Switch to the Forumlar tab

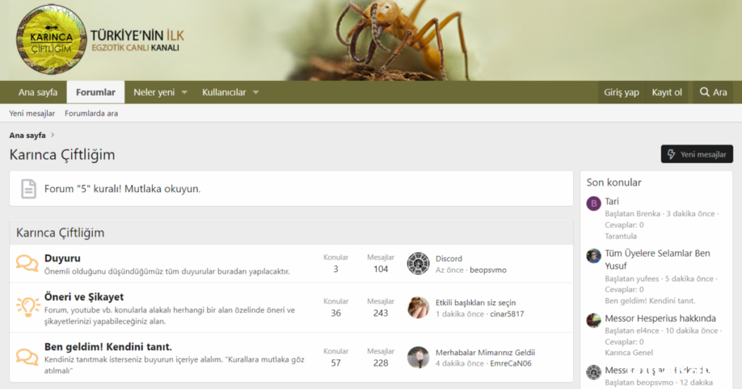pos(96,93)
